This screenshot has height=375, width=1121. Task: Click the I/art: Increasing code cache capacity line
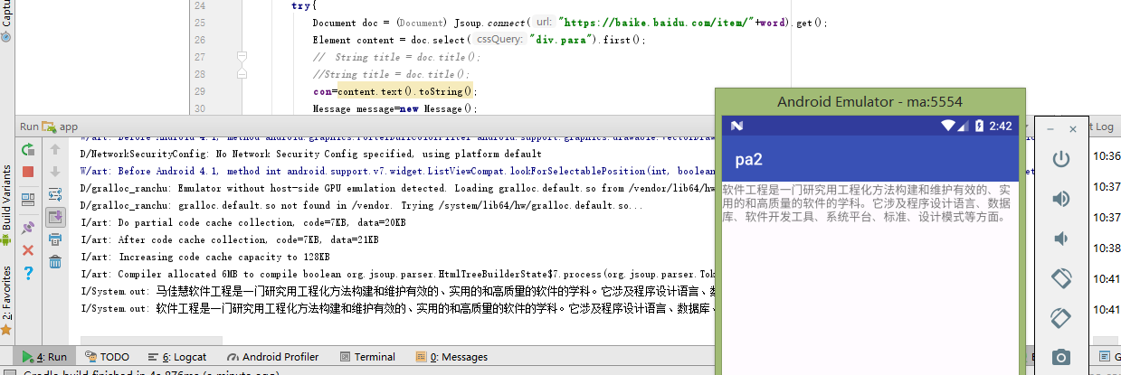click(204, 257)
